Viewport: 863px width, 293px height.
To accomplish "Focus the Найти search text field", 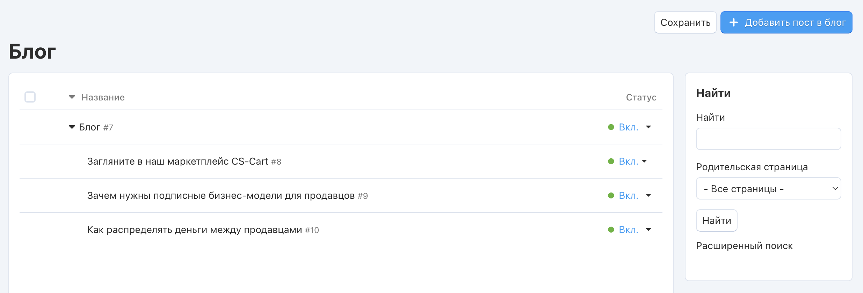I will click(x=768, y=139).
